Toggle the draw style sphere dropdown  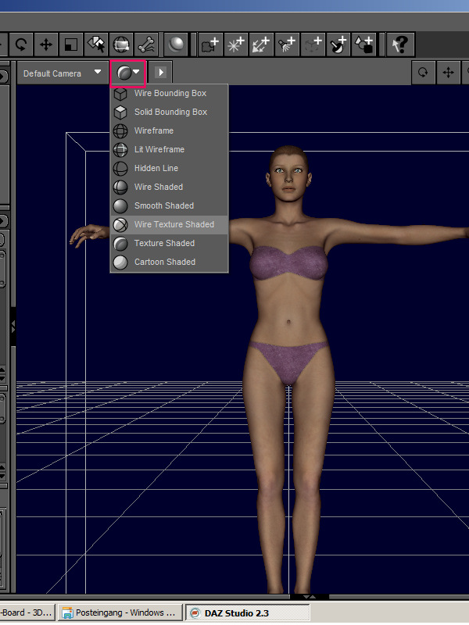pyautogui.click(x=129, y=73)
